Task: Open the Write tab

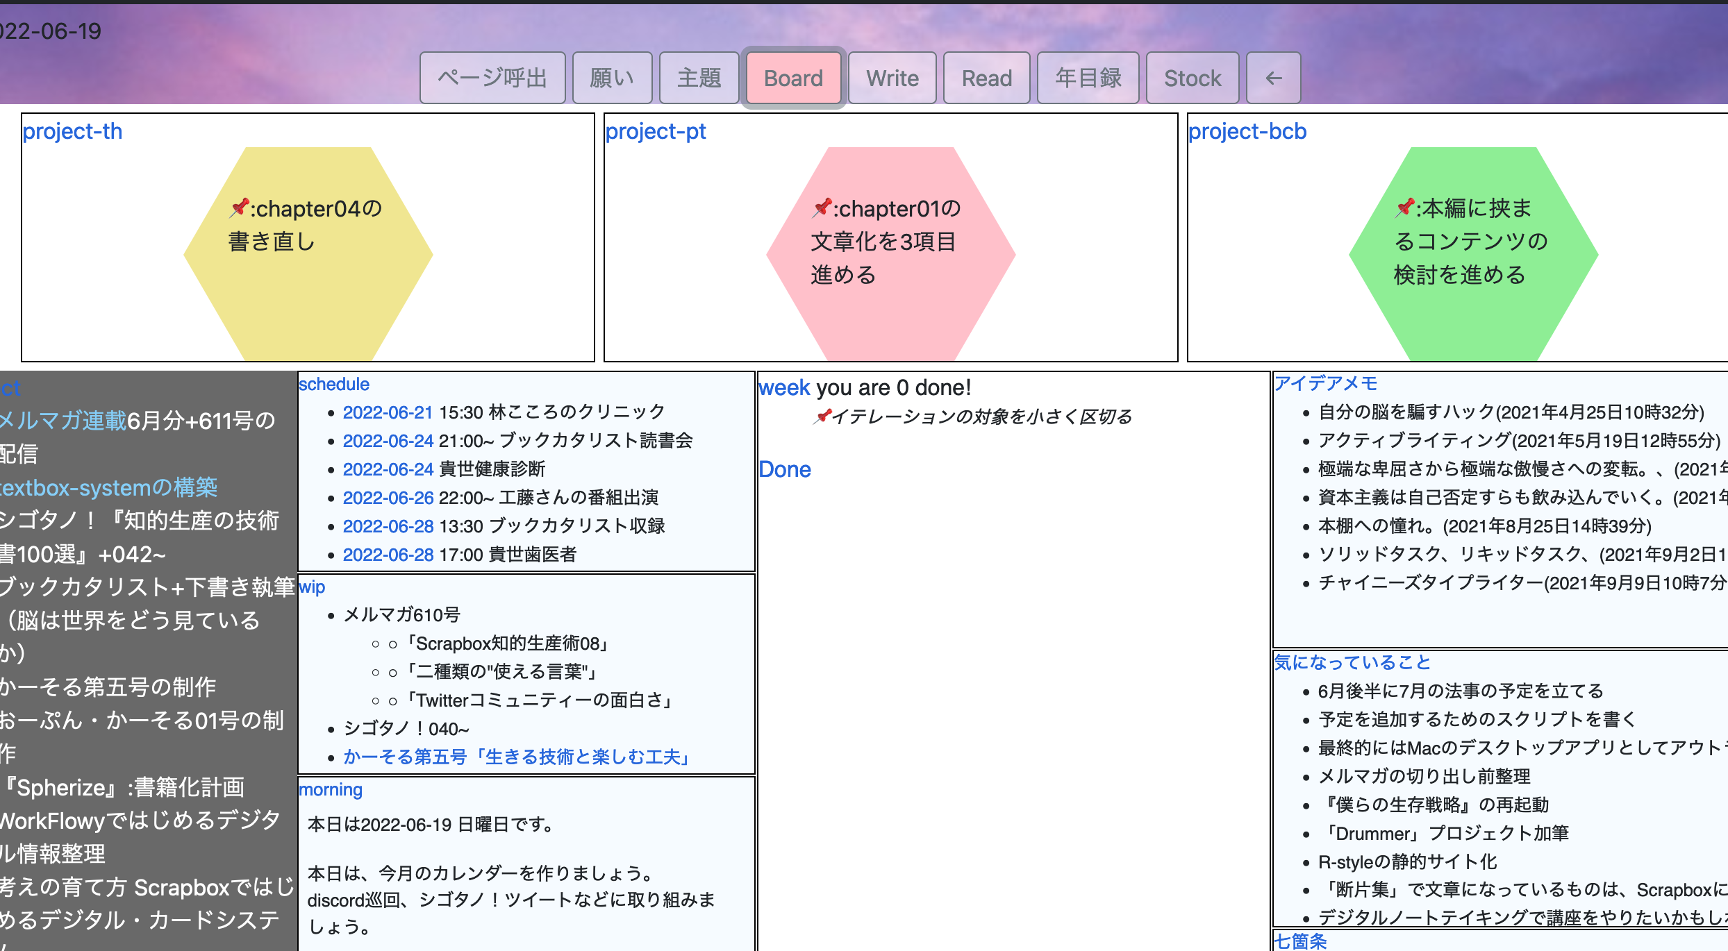Action: pos(892,78)
